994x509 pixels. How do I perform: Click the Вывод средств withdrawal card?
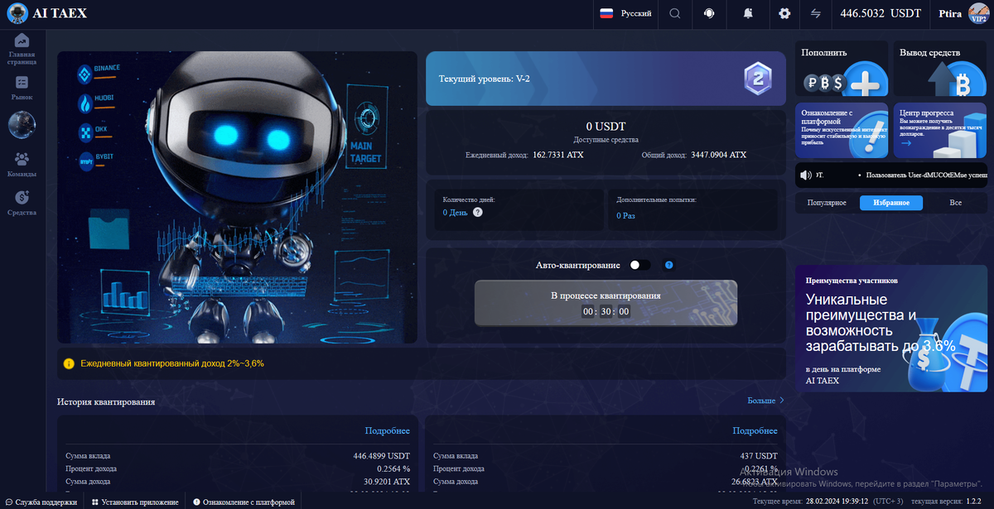pyautogui.click(x=941, y=70)
